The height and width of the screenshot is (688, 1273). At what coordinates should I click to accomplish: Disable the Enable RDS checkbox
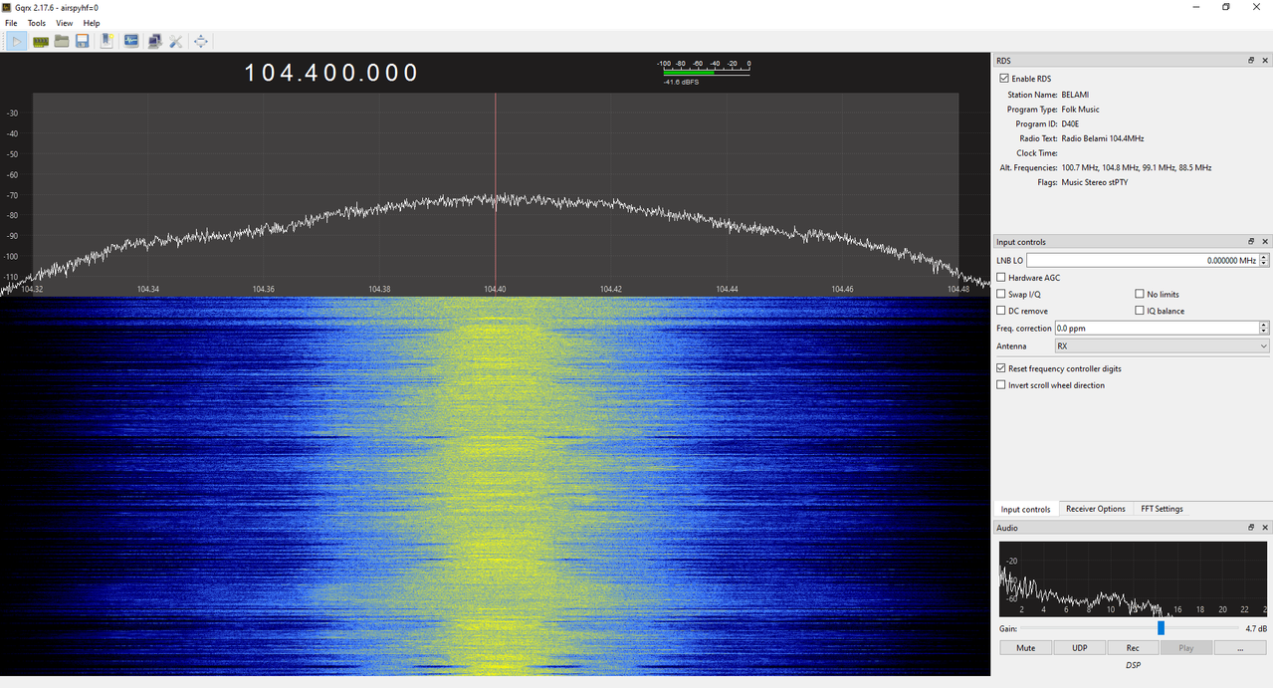point(1004,79)
